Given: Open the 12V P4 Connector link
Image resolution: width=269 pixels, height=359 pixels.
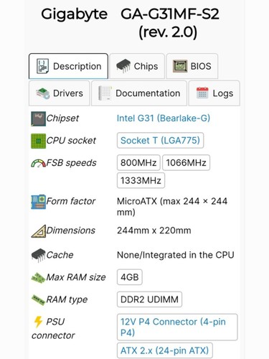Looking at the screenshot, I should tap(177, 327).
